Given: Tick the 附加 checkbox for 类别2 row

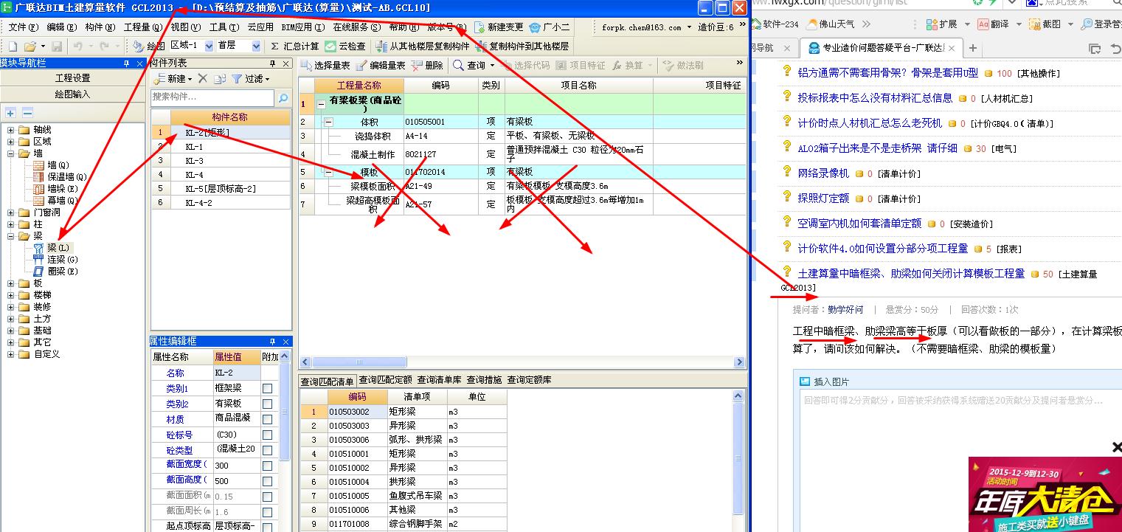Looking at the screenshot, I should 267,404.
